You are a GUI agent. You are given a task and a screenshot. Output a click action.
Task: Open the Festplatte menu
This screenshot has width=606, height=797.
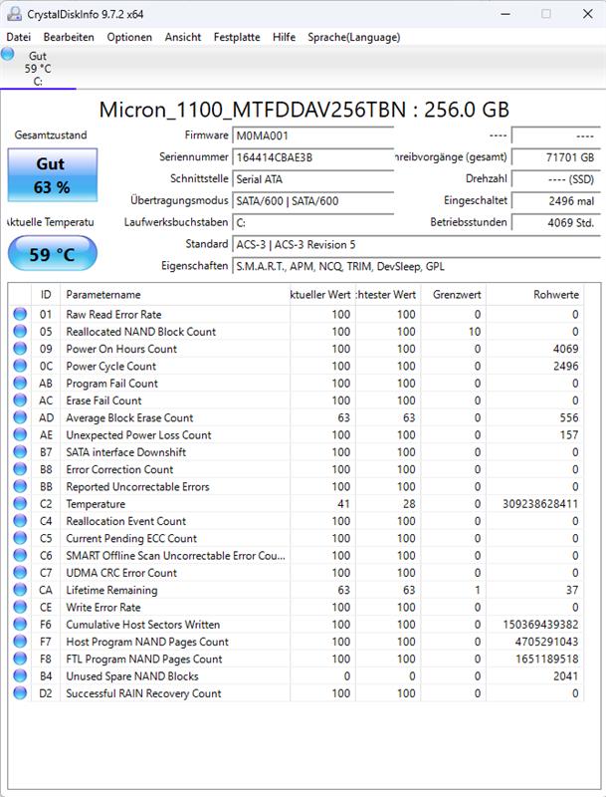coord(237,37)
